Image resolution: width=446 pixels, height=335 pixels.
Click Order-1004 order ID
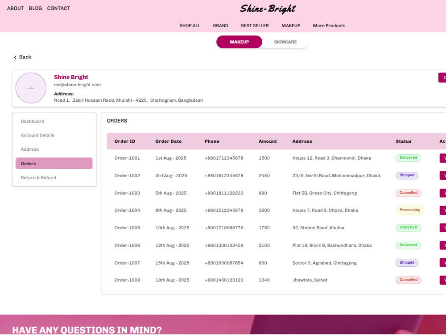tap(127, 211)
